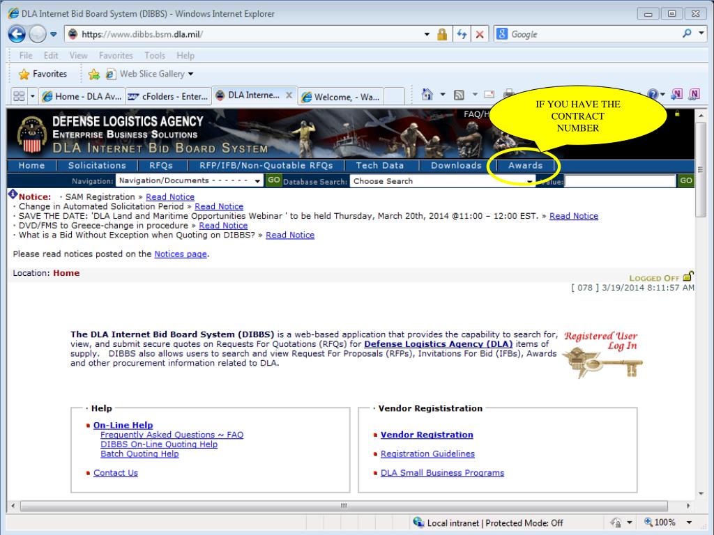The width and height of the screenshot is (714, 535).
Task: Open the Tools menu
Action: [155, 56]
